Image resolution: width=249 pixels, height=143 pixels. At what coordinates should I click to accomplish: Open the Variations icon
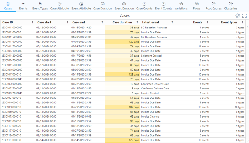(181, 4)
